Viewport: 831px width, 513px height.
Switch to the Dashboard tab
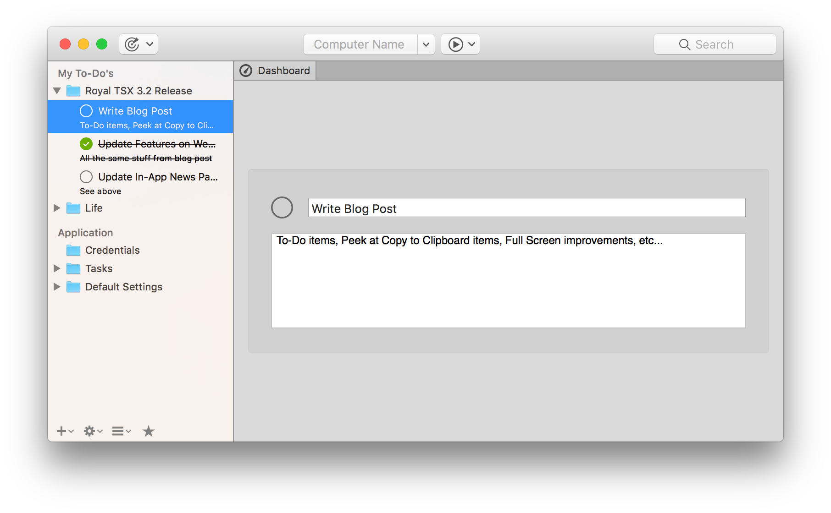click(275, 71)
